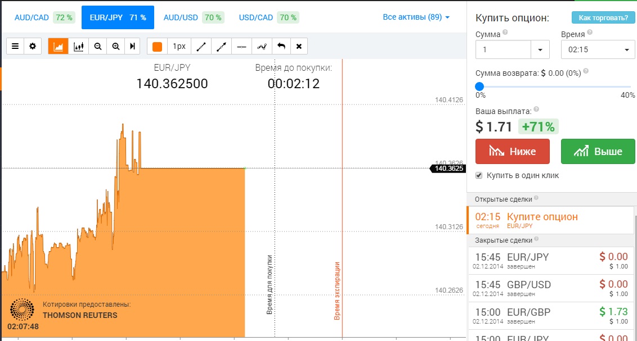Viewport: 637px width, 341px height.
Task: Click the red Ниже (lower) button
Action: coord(512,151)
